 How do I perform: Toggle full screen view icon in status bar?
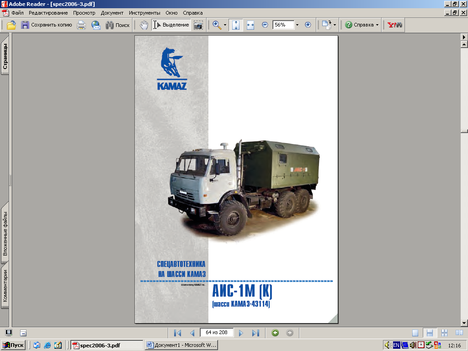[9, 333]
